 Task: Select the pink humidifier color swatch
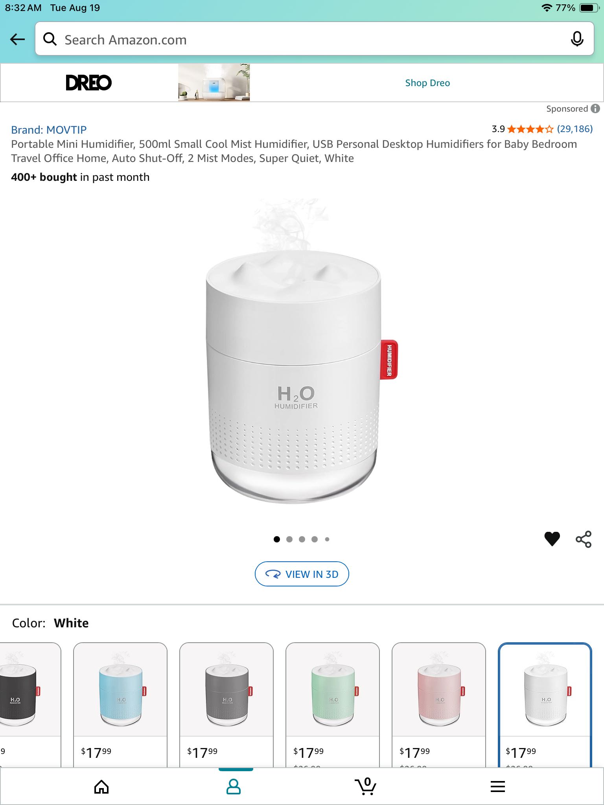(439, 705)
